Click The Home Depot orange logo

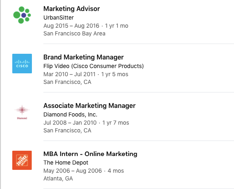22,160
